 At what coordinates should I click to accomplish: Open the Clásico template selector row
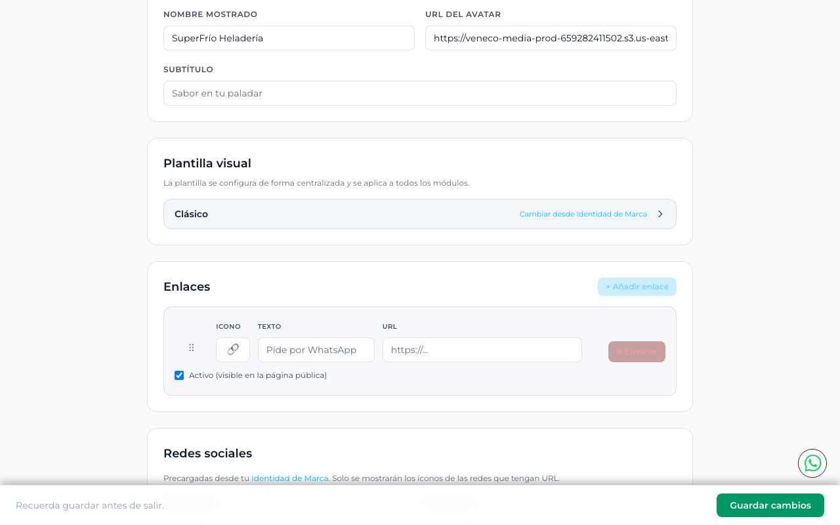[420, 214]
